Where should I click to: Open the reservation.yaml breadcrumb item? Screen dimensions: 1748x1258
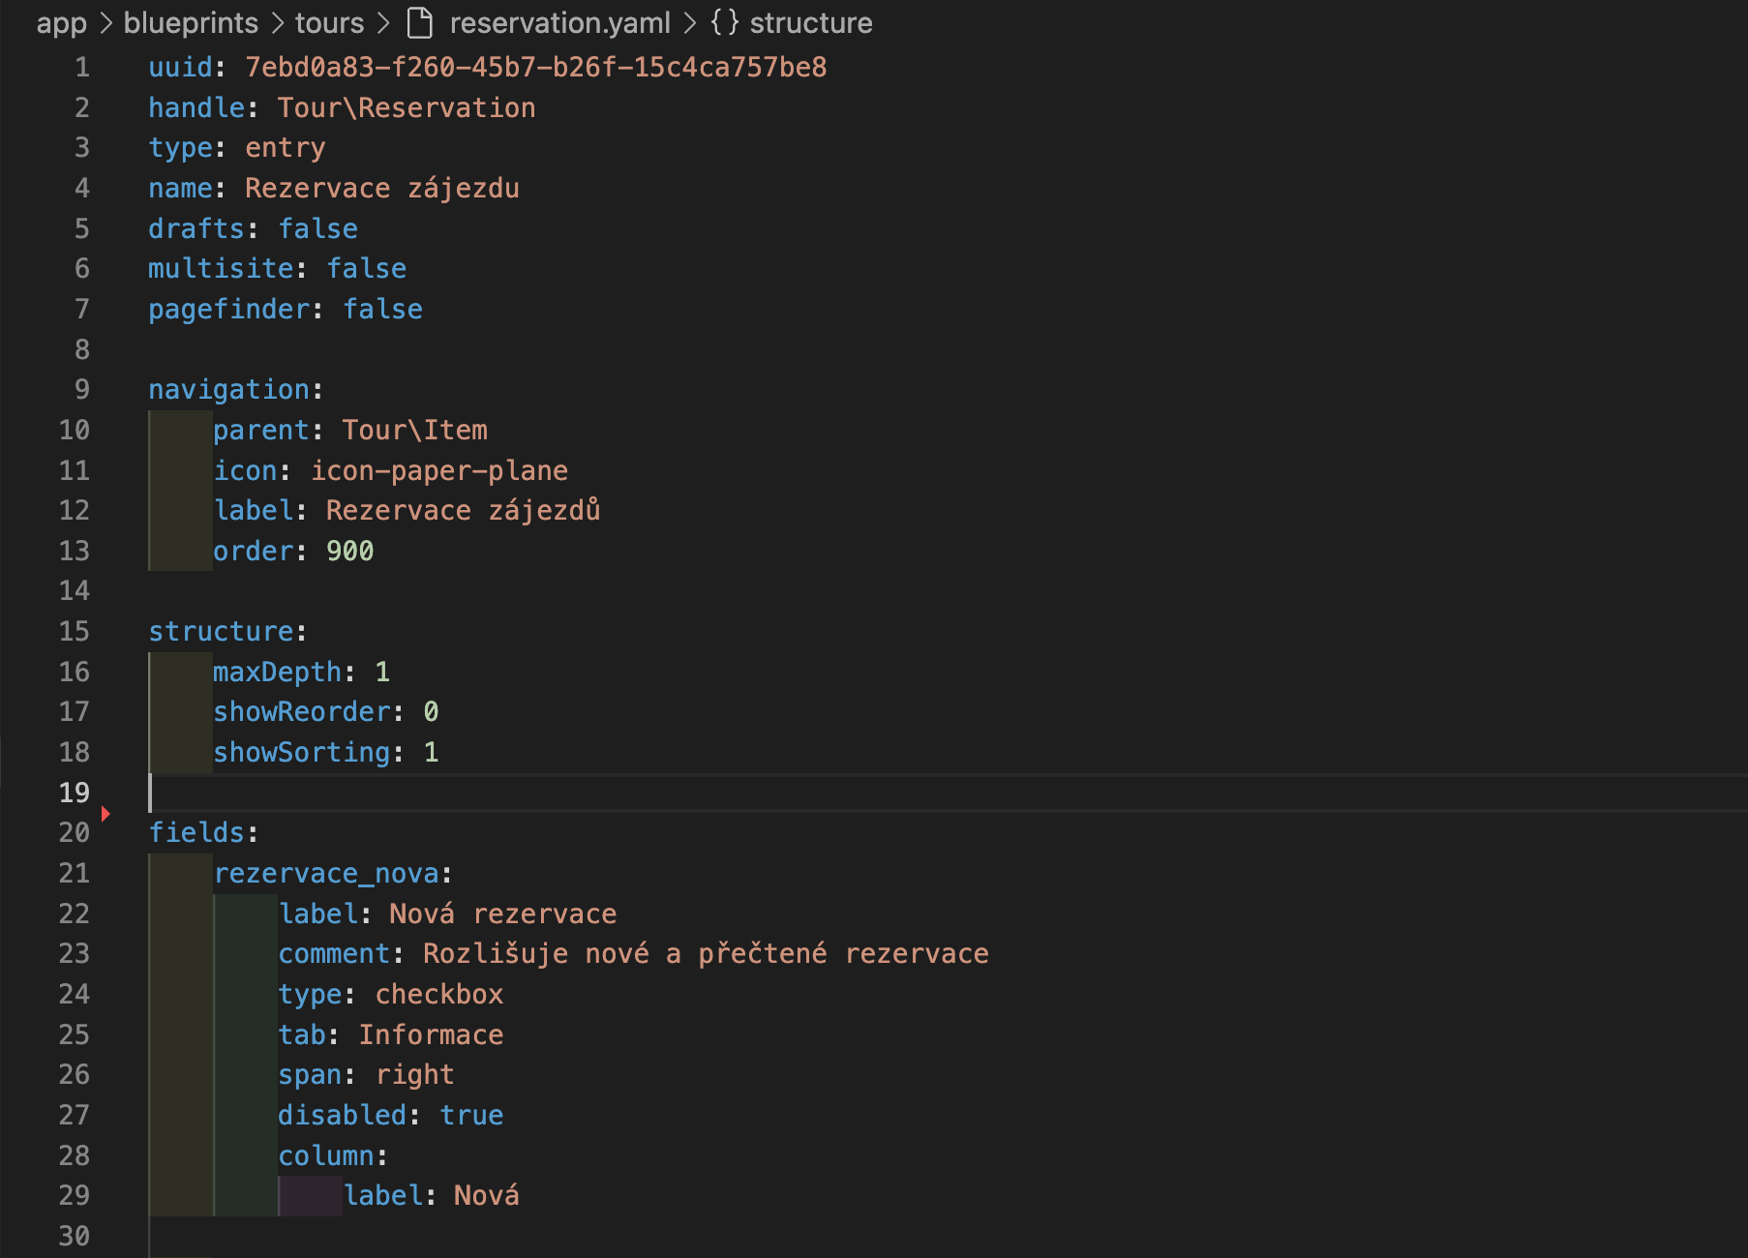[x=559, y=22]
